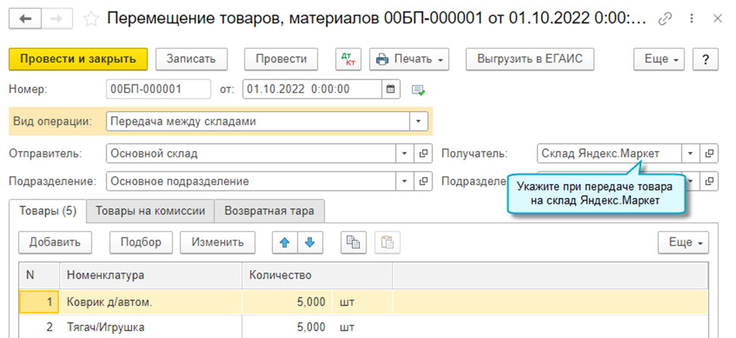Move row up with blue arrow
The width and height of the screenshot is (736, 338).
[x=285, y=242]
